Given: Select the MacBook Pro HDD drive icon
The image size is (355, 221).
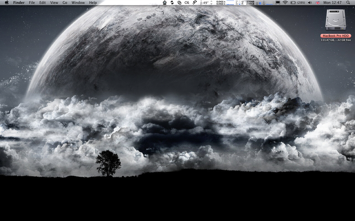Looking at the screenshot, I should (335, 19).
